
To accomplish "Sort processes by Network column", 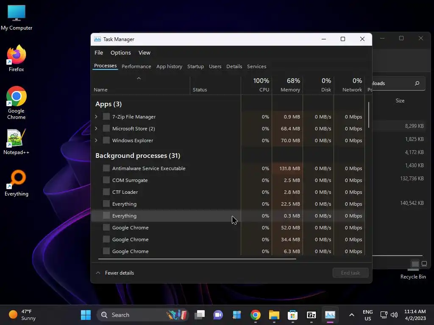I will pos(350,85).
